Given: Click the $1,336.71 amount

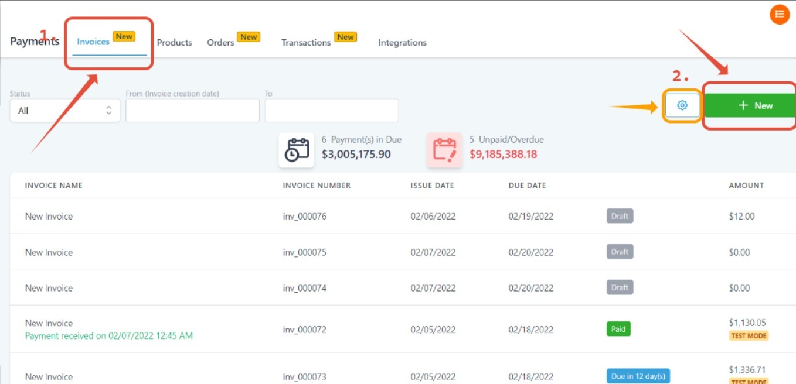Looking at the screenshot, I should tap(747, 370).
